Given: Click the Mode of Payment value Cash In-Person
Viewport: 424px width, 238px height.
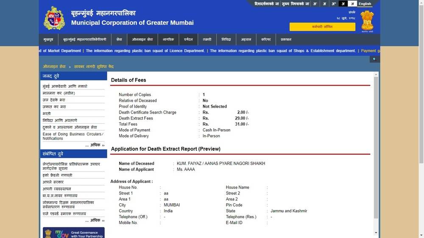Looking at the screenshot, I should click(216, 130).
